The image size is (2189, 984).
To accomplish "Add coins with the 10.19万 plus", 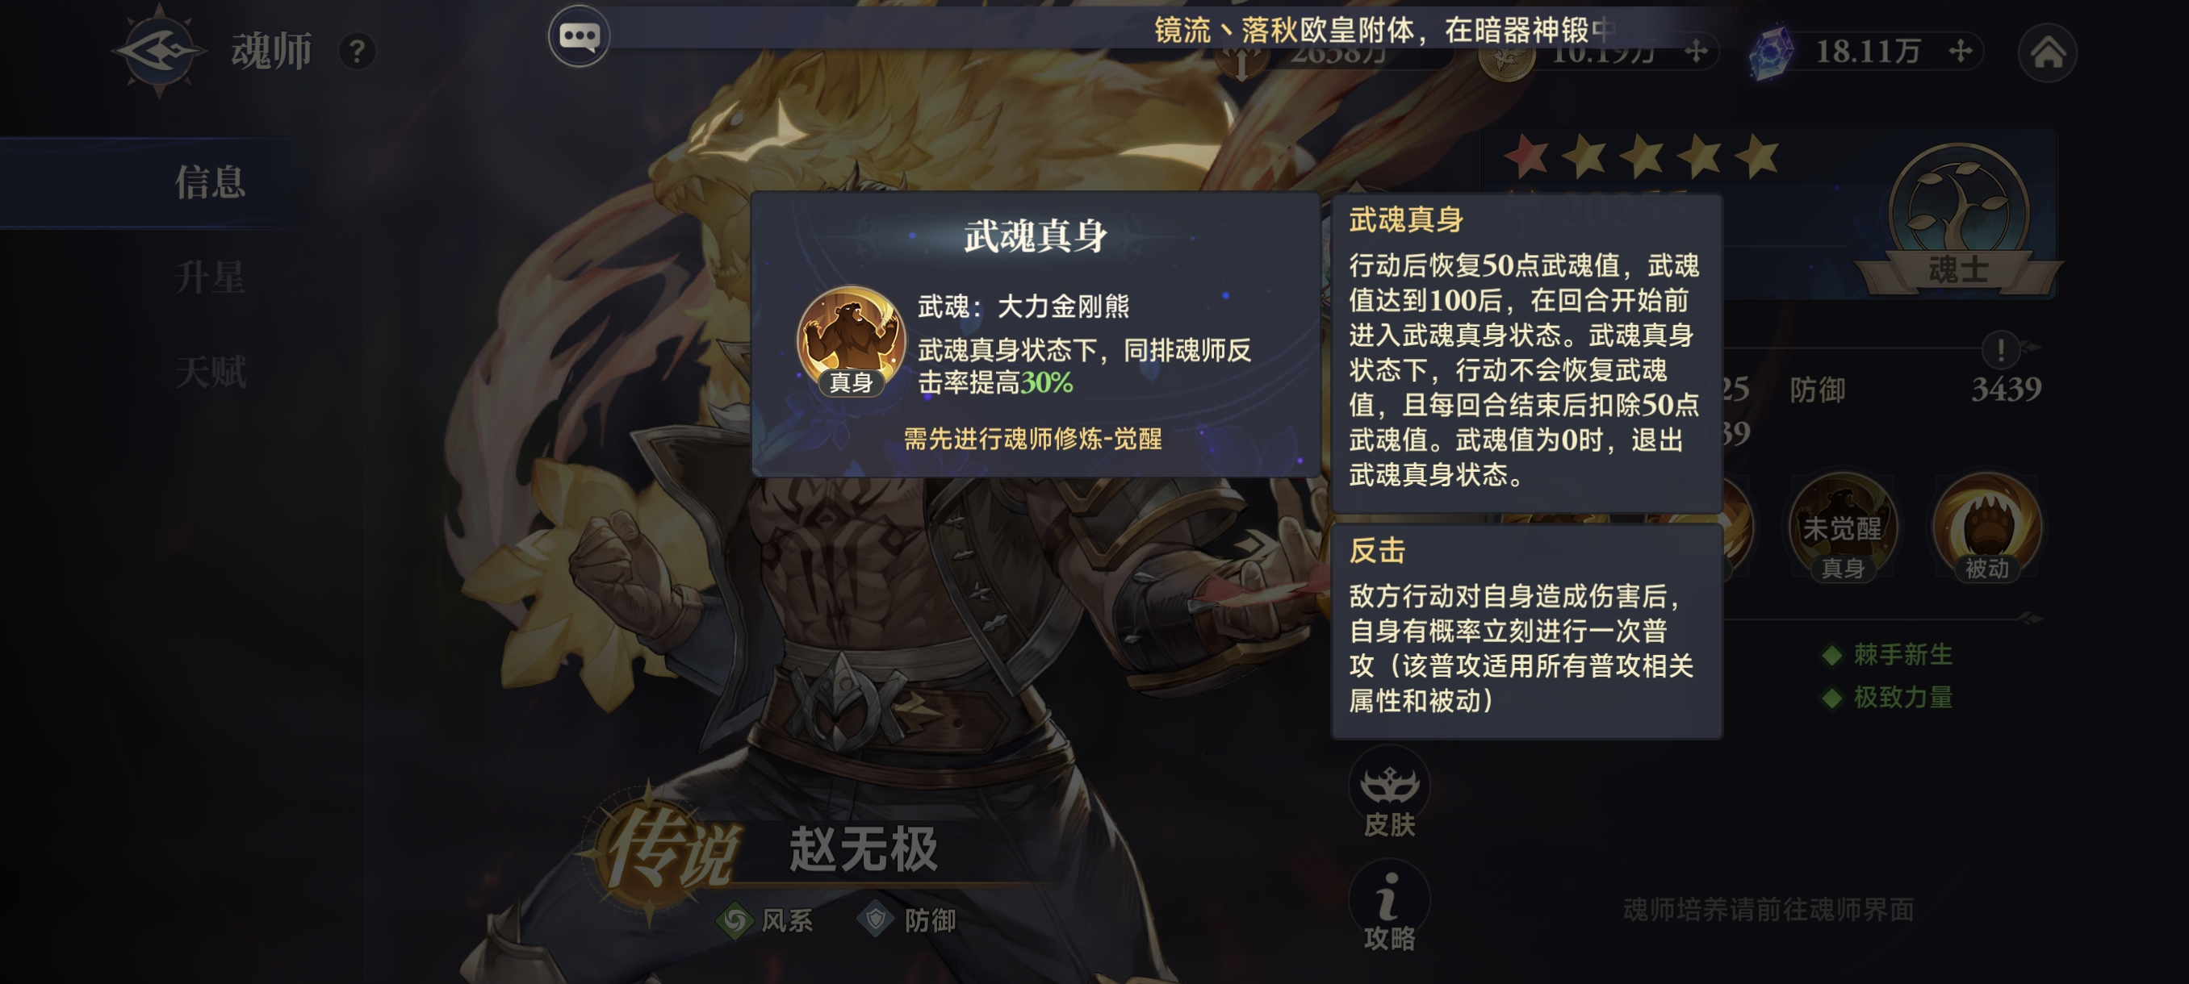I will [x=1696, y=52].
